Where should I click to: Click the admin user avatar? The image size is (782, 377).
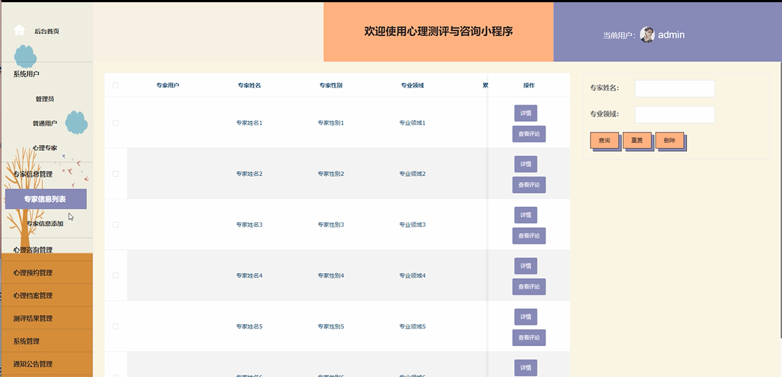[x=647, y=35]
